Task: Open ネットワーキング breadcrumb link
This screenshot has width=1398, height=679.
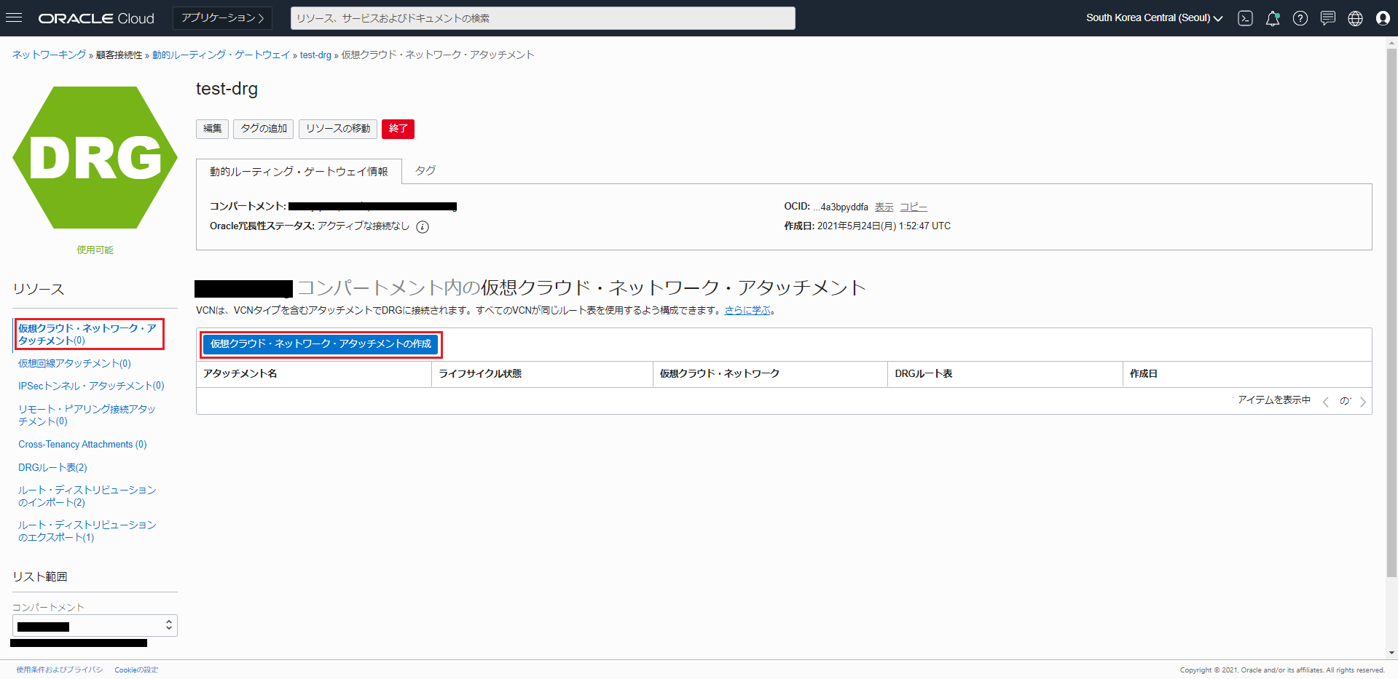Action: [49, 55]
